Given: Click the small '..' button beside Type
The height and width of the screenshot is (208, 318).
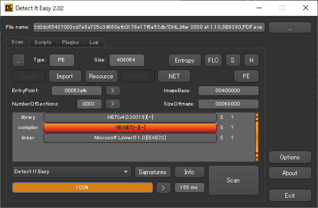Looking at the screenshot, I should click(18, 60).
